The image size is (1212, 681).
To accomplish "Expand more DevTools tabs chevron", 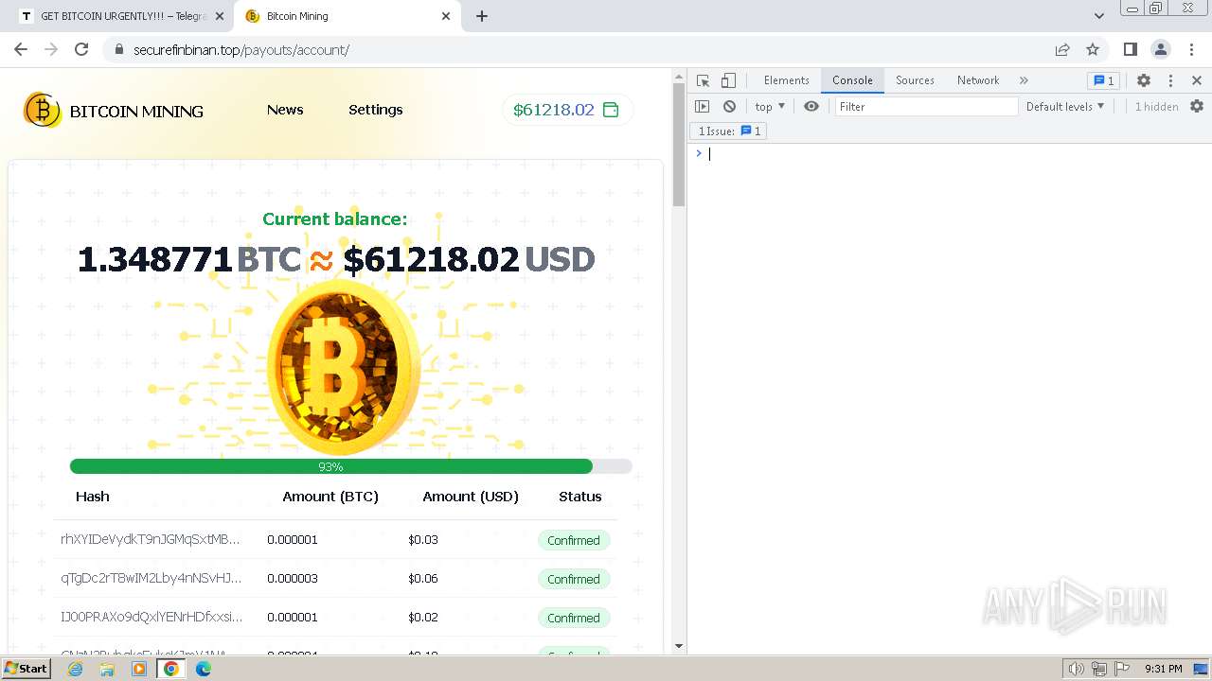I will click(x=1024, y=80).
